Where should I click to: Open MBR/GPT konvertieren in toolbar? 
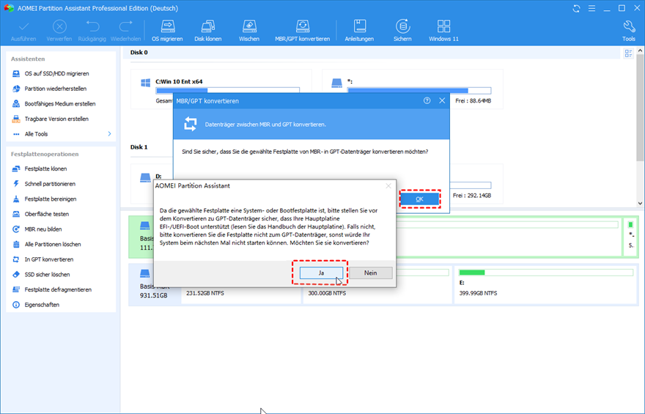302,31
